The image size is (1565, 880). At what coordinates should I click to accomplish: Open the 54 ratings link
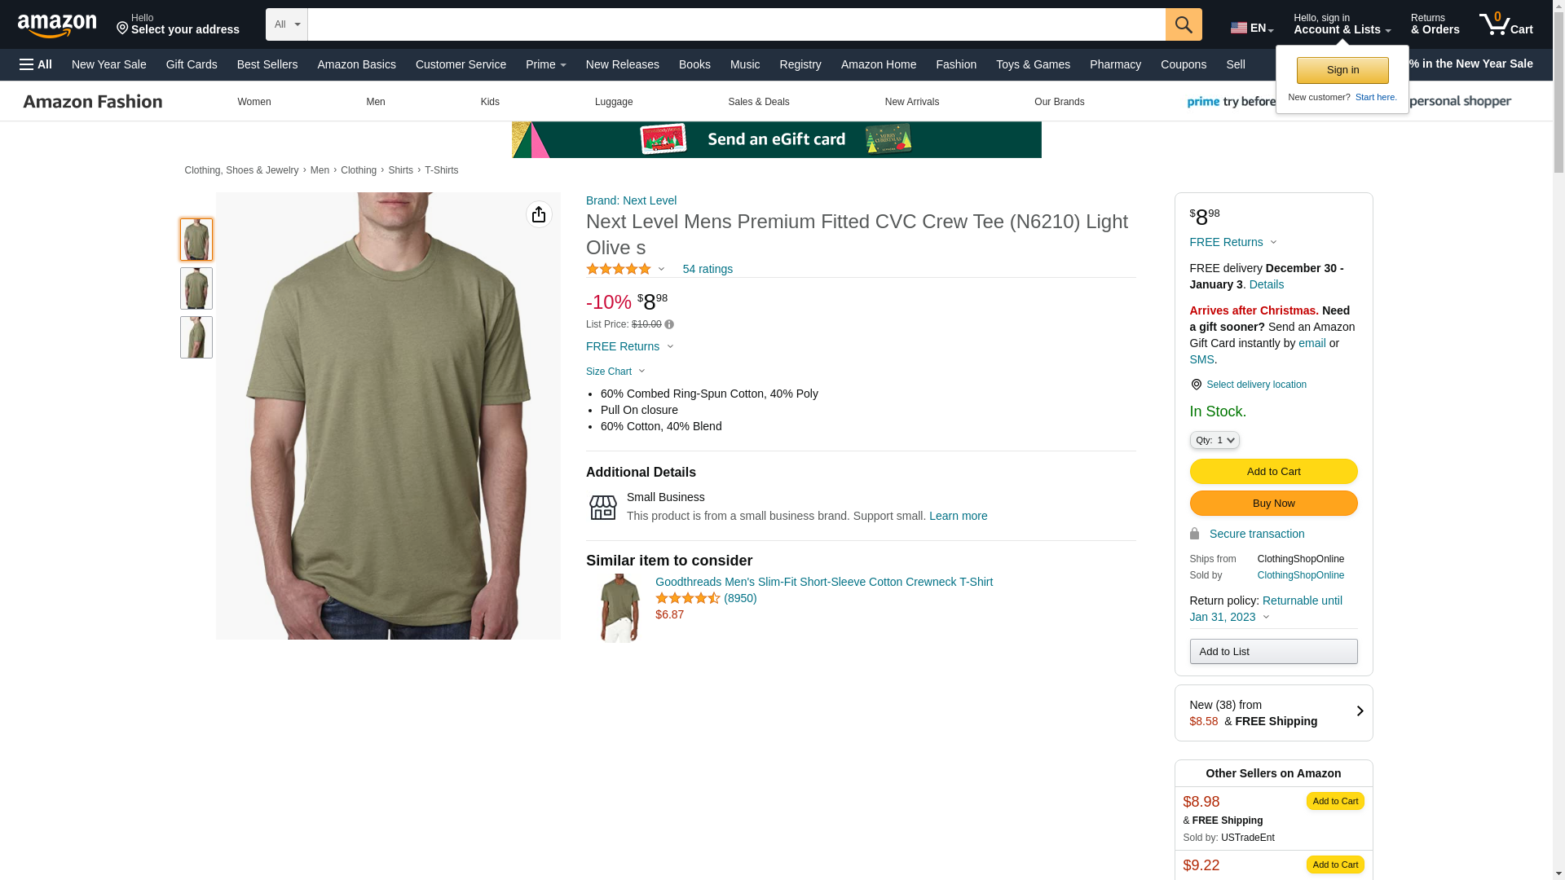pyautogui.click(x=707, y=269)
